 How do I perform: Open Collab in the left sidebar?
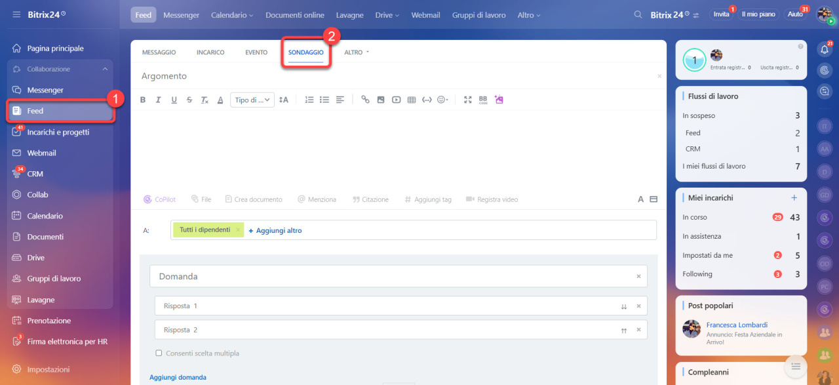pos(37,195)
